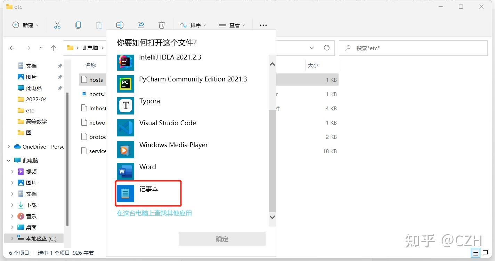Collapse 此电脑 tree node
This screenshot has height=261, width=495.
(9, 160)
